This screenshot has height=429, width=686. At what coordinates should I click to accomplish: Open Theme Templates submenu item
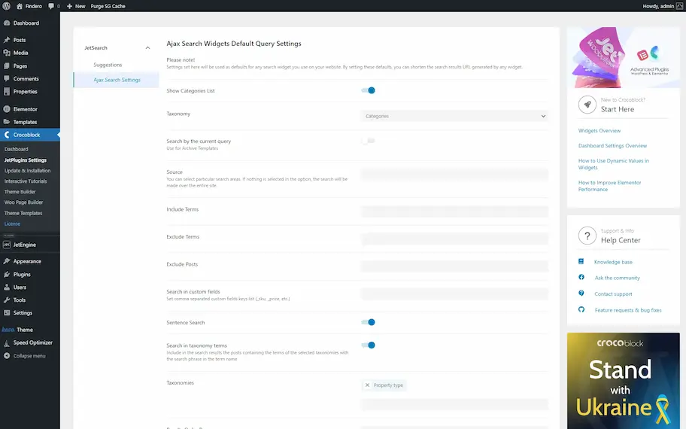pos(23,213)
